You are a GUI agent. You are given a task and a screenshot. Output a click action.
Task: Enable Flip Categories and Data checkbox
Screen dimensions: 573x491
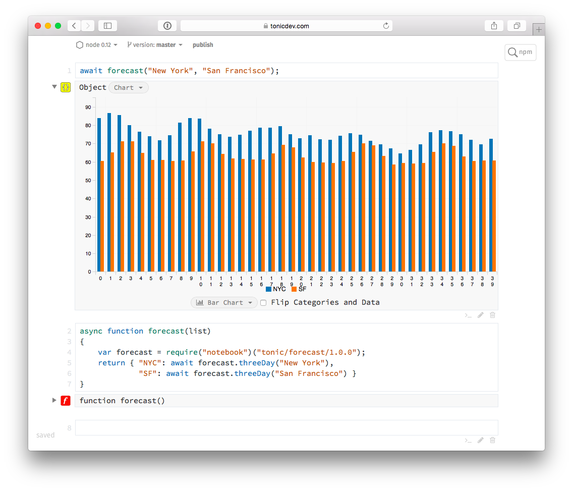click(x=263, y=303)
